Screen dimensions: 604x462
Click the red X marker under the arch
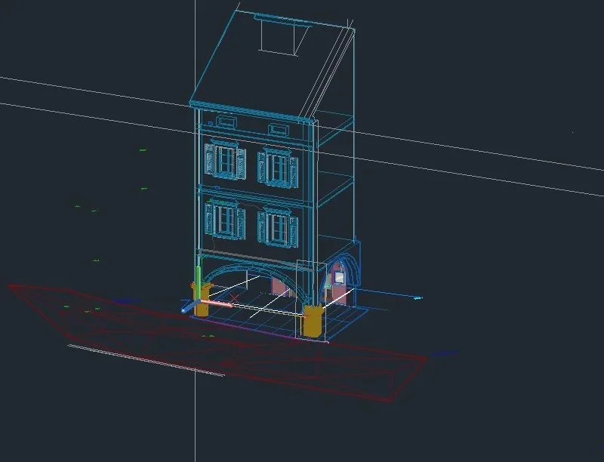point(234,298)
